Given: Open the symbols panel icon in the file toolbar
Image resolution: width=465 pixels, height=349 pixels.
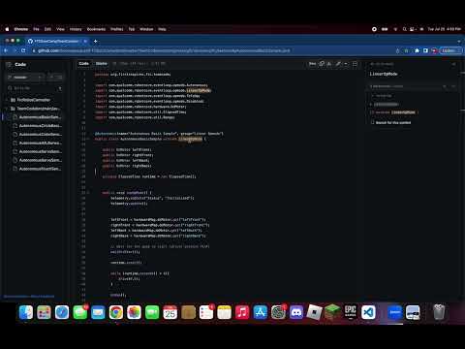Looking at the screenshot, I should coord(355,64).
